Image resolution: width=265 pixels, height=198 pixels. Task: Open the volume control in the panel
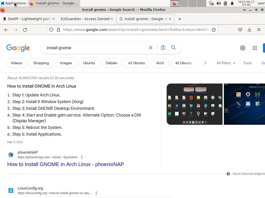pyautogui.click(x=218, y=3)
